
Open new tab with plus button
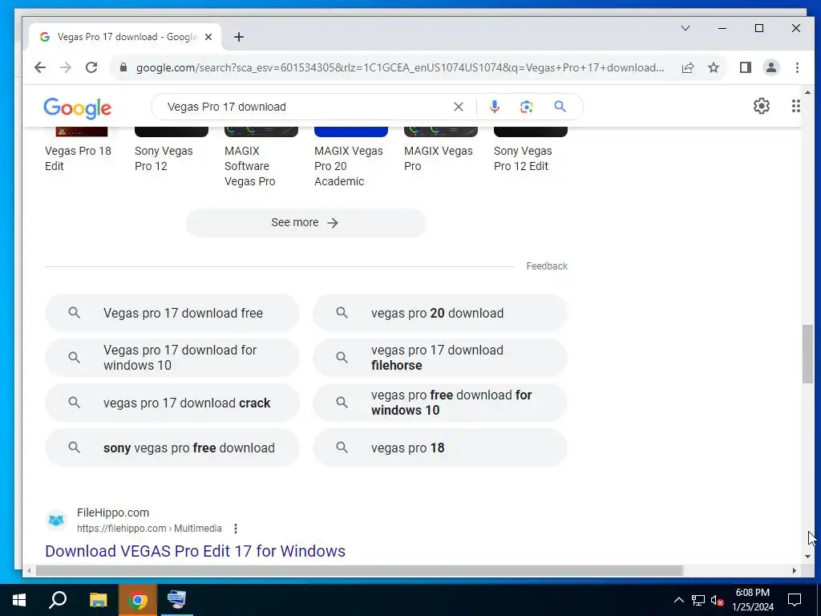(239, 37)
